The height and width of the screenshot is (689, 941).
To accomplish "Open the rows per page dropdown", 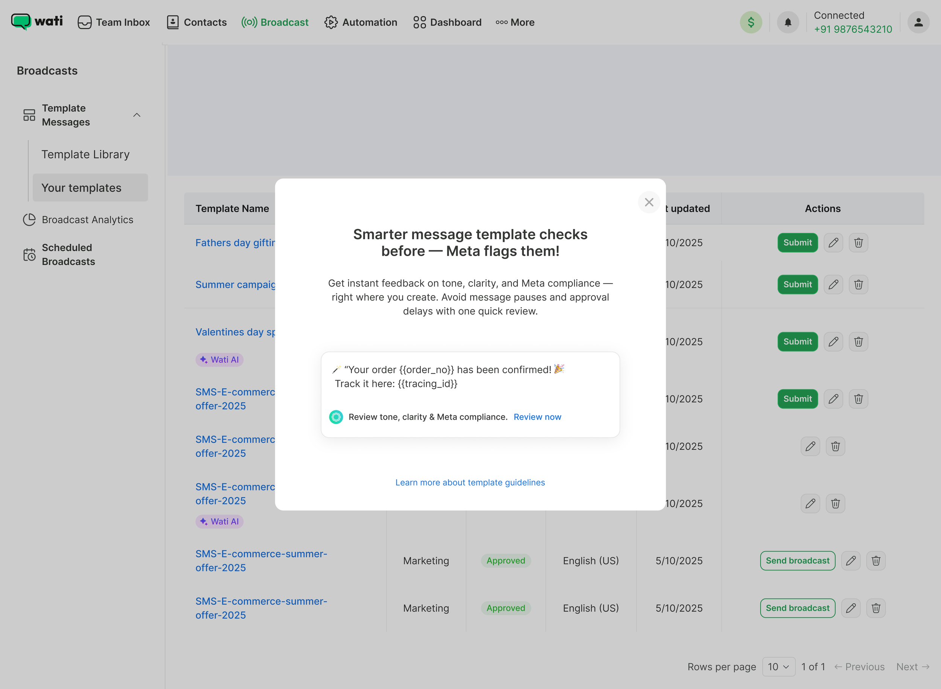I will click(778, 666).
